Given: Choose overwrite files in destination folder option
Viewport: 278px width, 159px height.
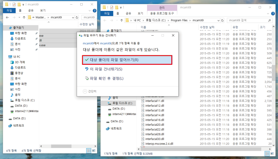Looking at the screenshot, I should pos(127,60).
